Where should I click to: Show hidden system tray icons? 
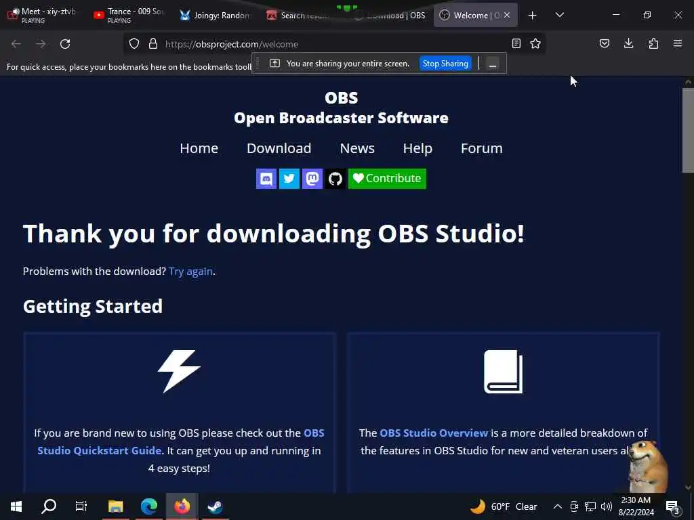click(x=558, y=506)
